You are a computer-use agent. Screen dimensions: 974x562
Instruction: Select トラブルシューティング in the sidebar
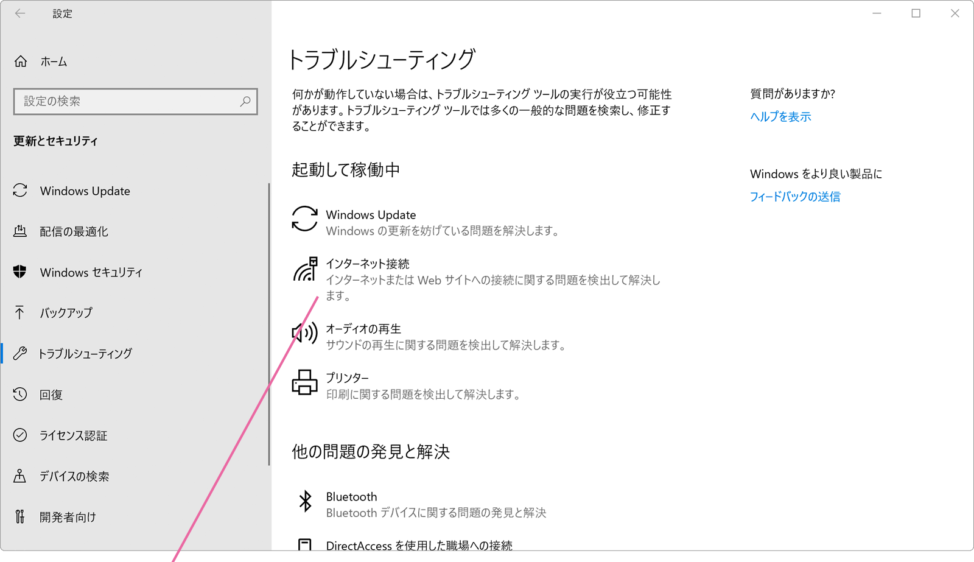pyautogui.click(x=85, y=354)
